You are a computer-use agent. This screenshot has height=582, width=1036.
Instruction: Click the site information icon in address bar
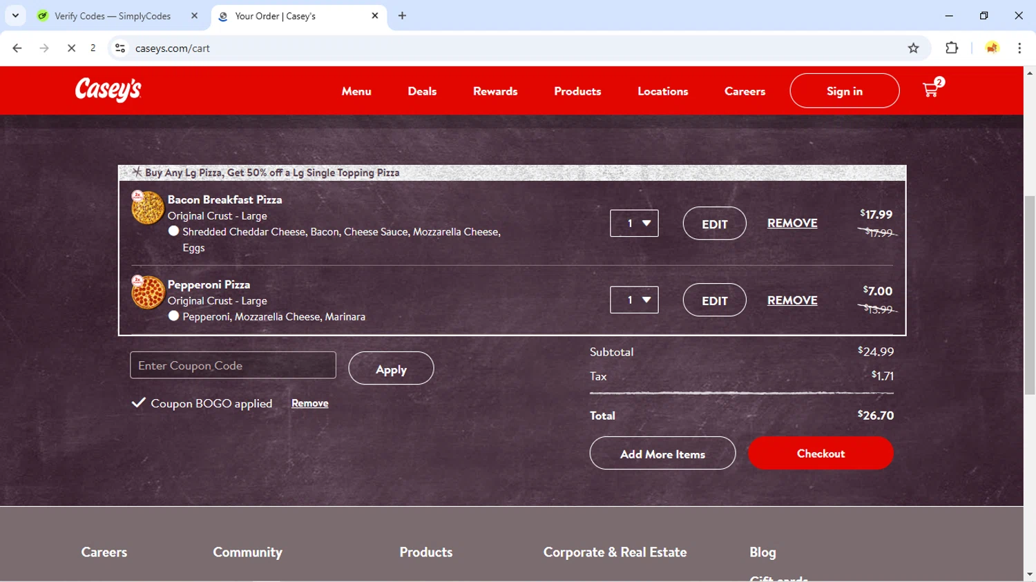tap(120, 48)
